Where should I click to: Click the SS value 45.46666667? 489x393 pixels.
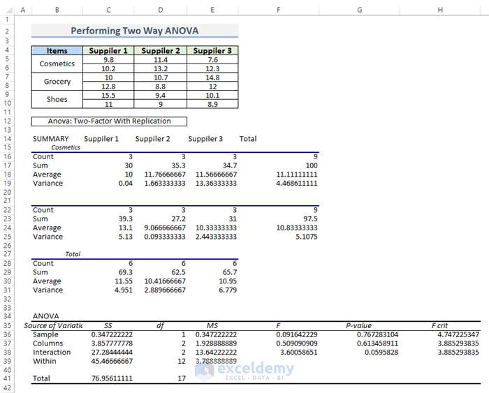coord(112,361)
